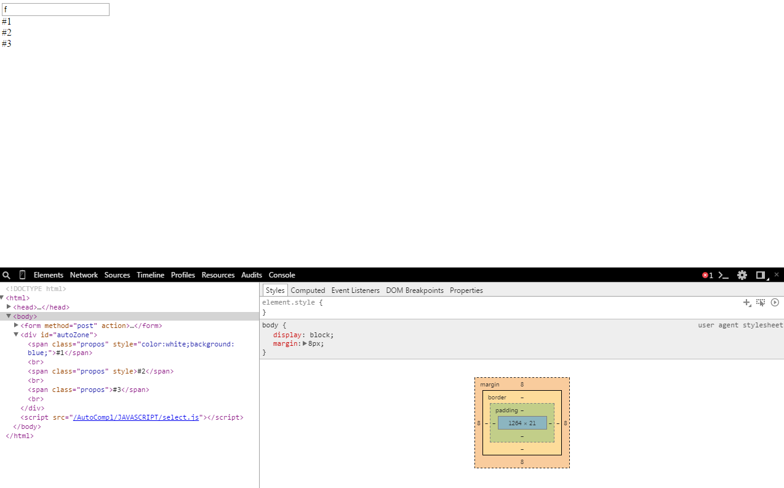Select the first span propos color:white node
Screen dimensions: 784x488
pyautogui.click(x=131, y=348)
